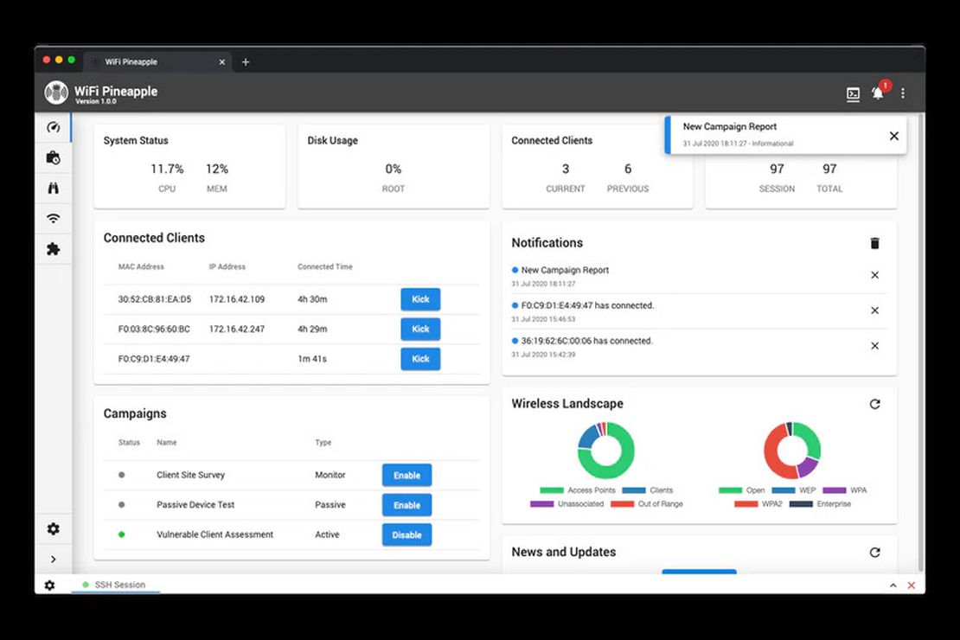Switch to the SSH Session tab
The width and height of the screenshot is (960, 640).
(x=115, y=585)
